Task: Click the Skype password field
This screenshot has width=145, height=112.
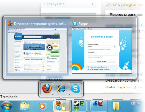Action: point(102,54)
